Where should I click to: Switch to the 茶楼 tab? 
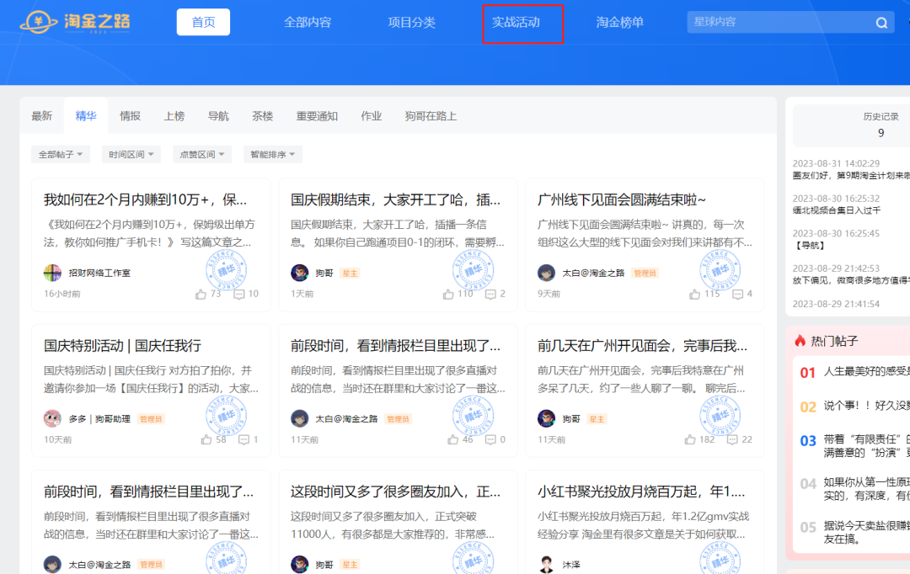pos(262,116)
